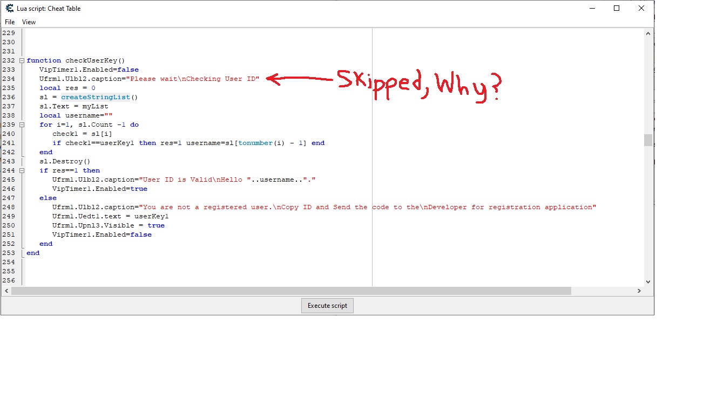Click the Cheat Engine icon in title bar

coord(9,9)
